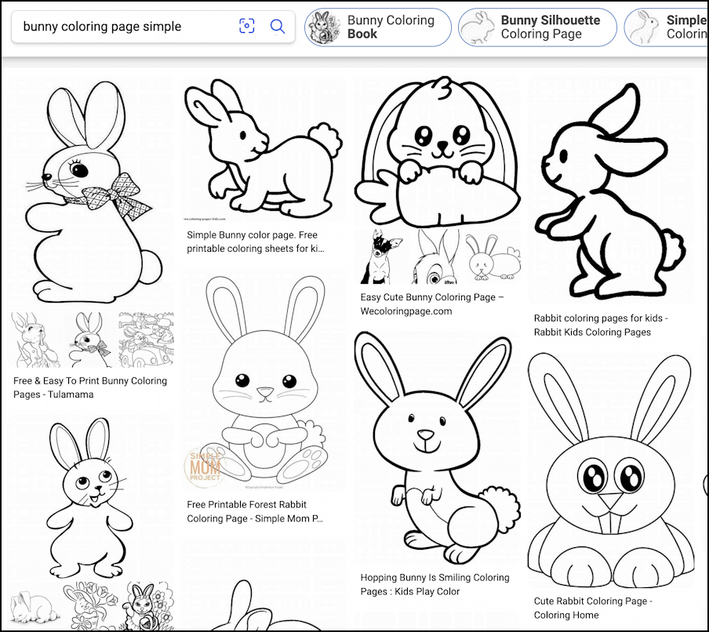
Task: Click the Cute Rabbit Coloring Page link
Action: (593, 608)
